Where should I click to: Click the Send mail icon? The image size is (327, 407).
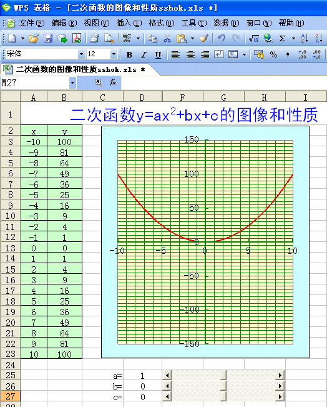tap(62, 38)
